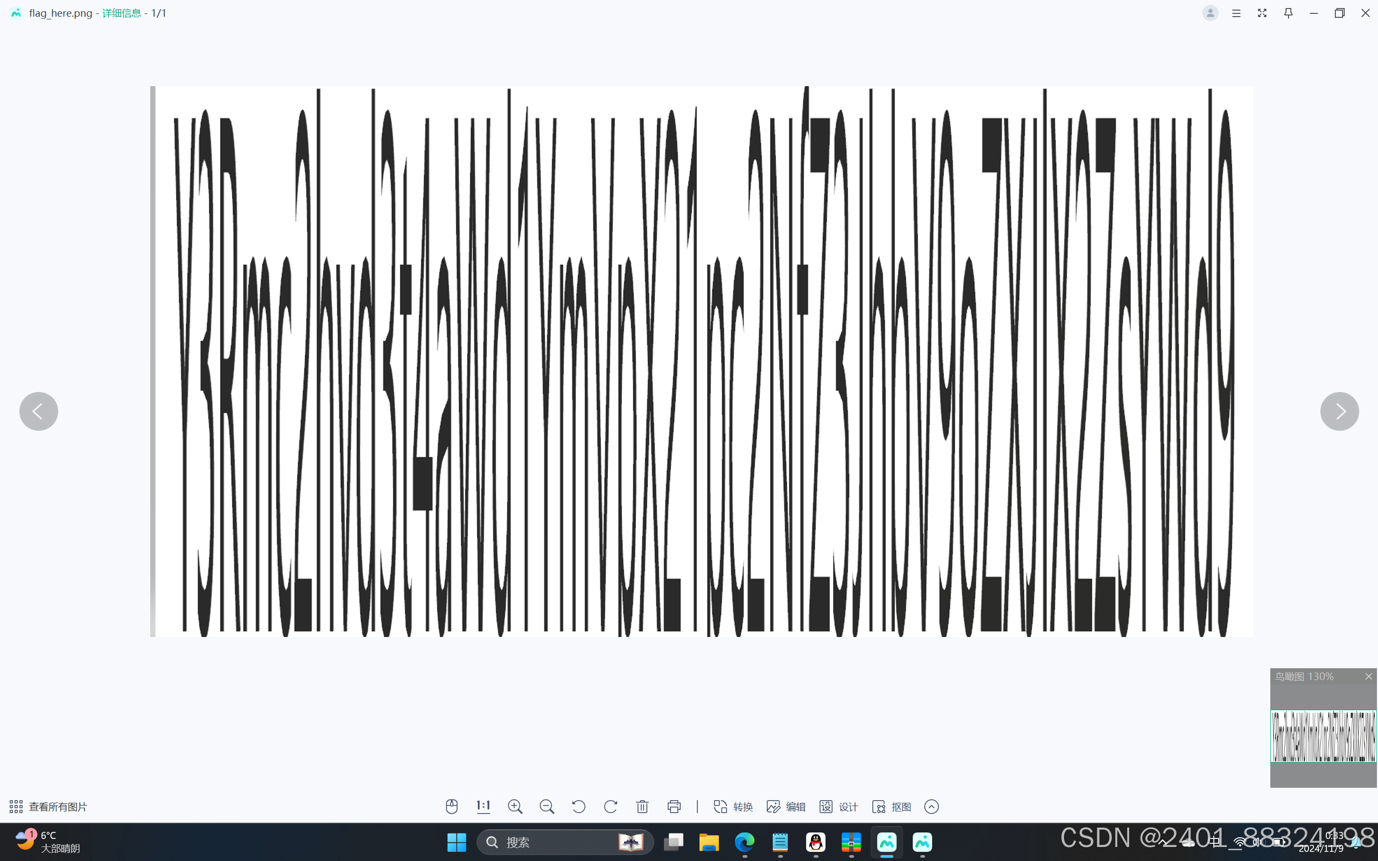1378x861 pixels.
Task: Go to the next image arrow
Action: [x=1339, y=411]
